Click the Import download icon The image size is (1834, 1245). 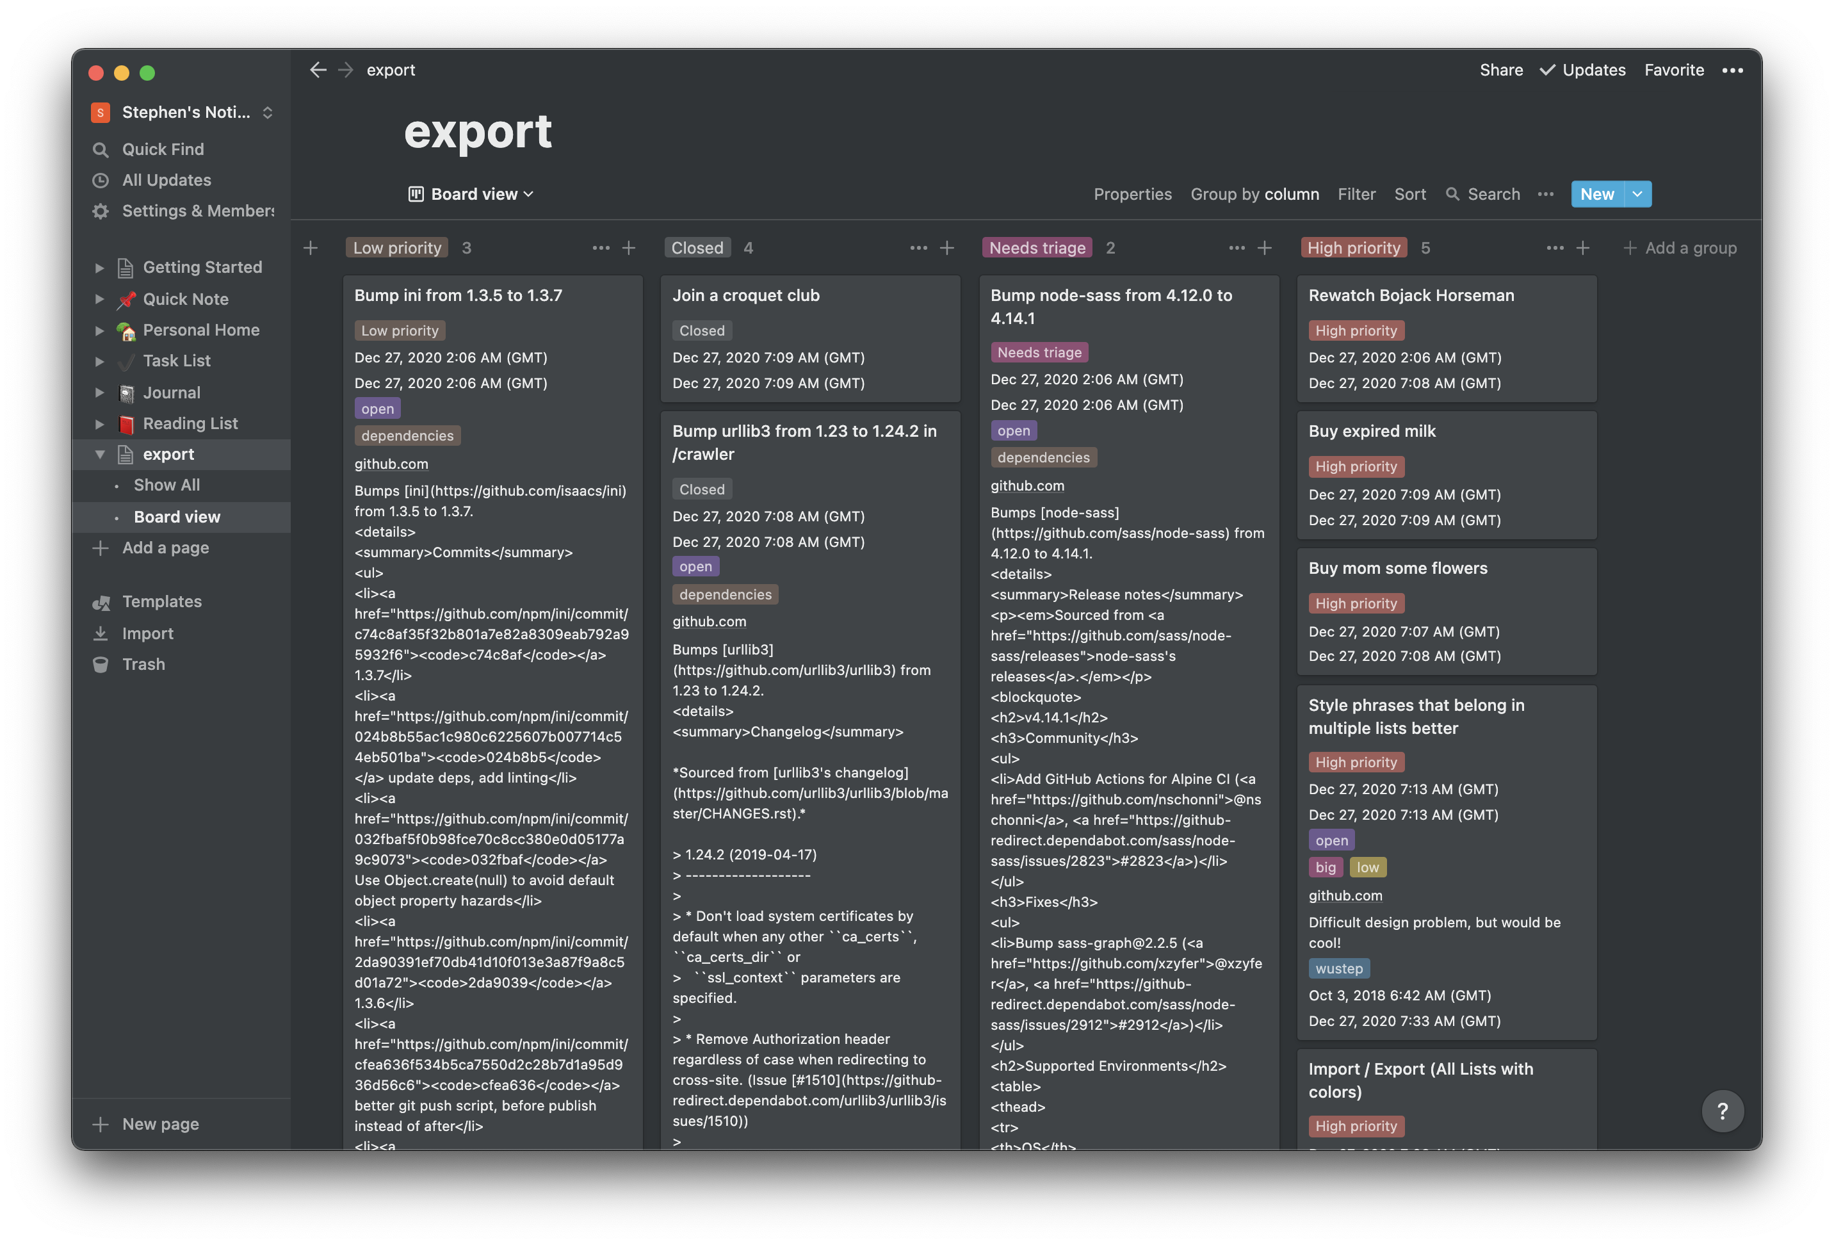point(101,633)
